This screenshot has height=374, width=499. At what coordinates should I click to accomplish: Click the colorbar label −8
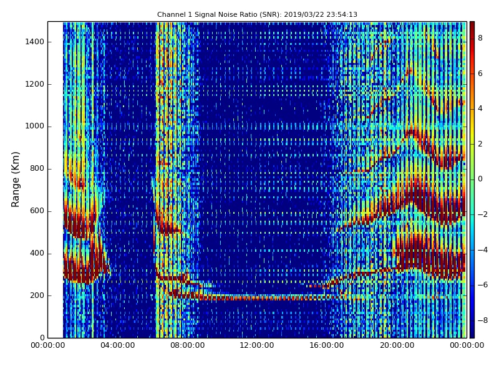483,320
